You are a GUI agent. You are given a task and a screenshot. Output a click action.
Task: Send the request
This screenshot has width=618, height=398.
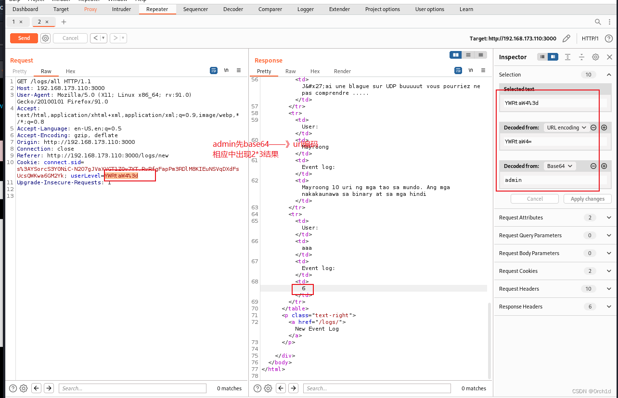tap(24, 38)
